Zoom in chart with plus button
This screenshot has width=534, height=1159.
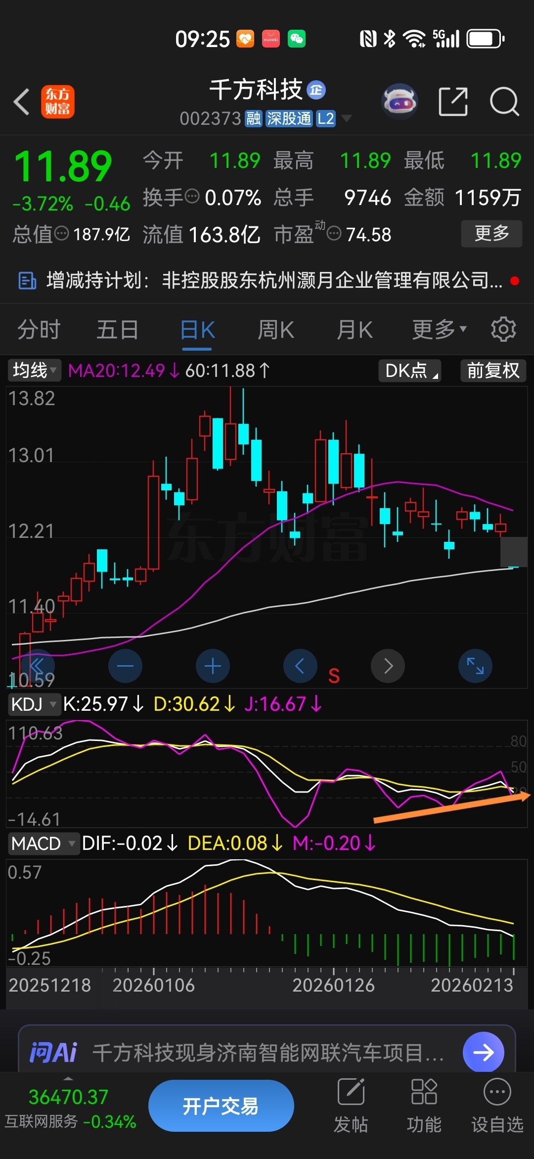(213, 666)
